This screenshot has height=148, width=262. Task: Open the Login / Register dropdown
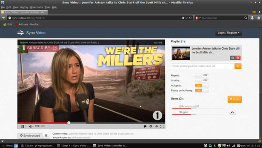[x=229, y=33]
